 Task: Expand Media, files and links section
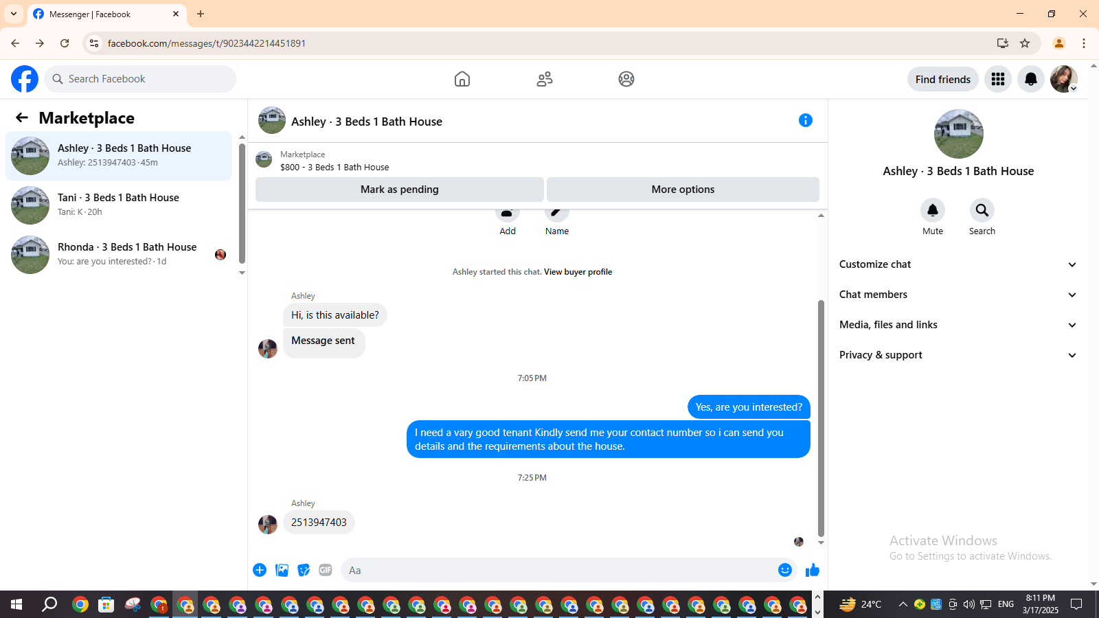[958, 325]
